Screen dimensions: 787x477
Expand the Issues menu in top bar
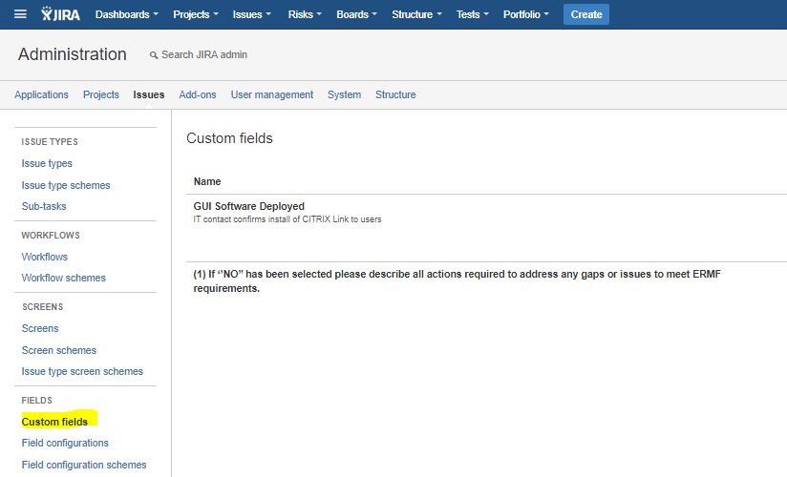pos(251,14)
